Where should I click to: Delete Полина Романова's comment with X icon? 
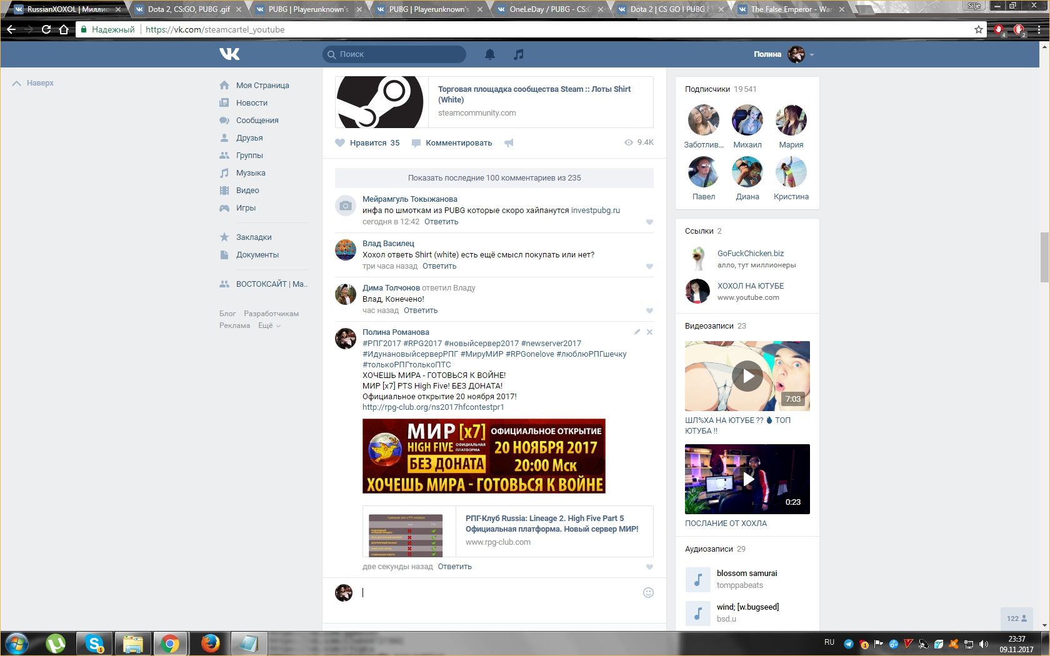[x=649, y=332]
